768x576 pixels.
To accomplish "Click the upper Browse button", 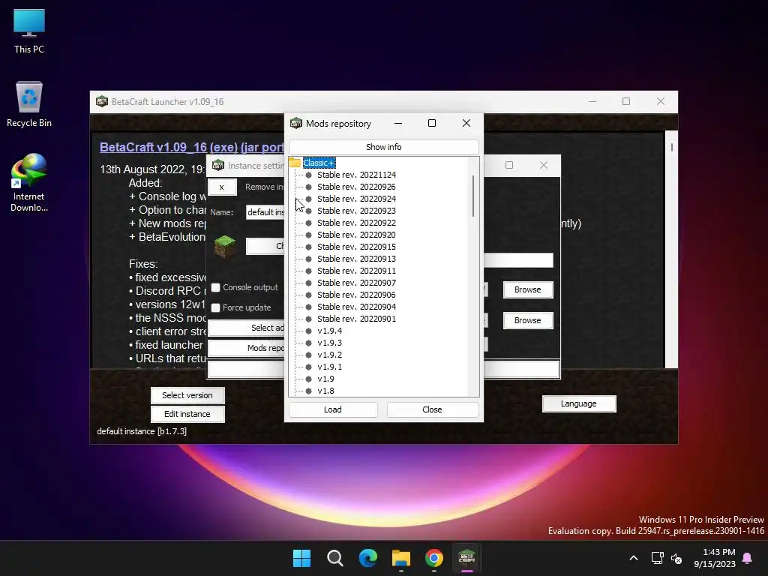I will tap(528, 289).
